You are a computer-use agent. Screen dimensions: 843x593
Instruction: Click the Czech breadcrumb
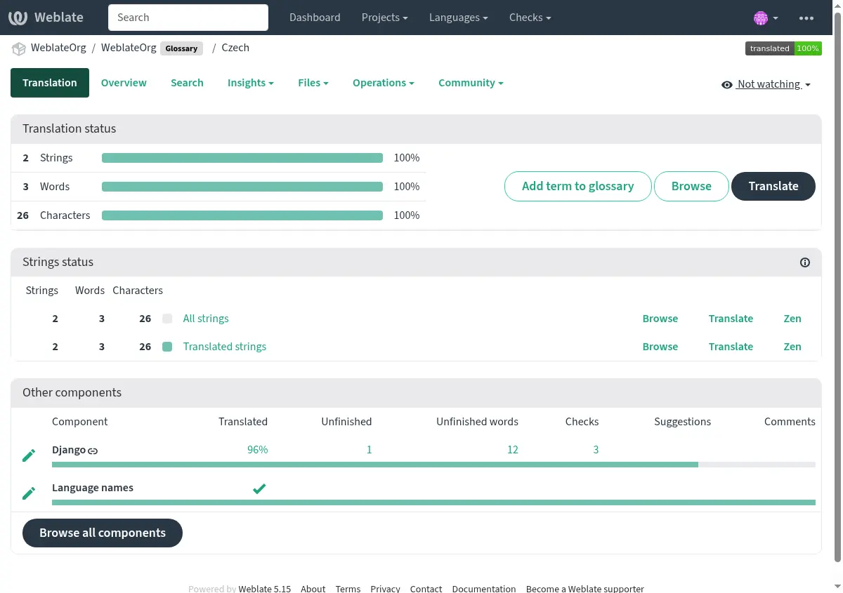(235, 48)
